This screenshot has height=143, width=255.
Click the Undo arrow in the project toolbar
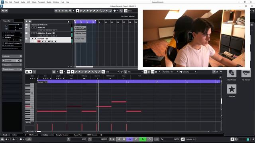(3, 11)
